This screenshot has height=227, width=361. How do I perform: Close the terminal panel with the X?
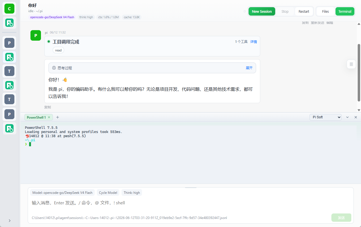point(356,117)
